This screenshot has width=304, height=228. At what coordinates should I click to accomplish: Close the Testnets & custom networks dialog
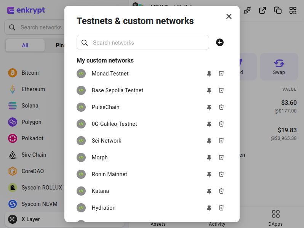229,16
